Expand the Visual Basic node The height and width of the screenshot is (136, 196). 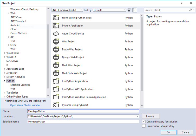[x=4, y=53]
